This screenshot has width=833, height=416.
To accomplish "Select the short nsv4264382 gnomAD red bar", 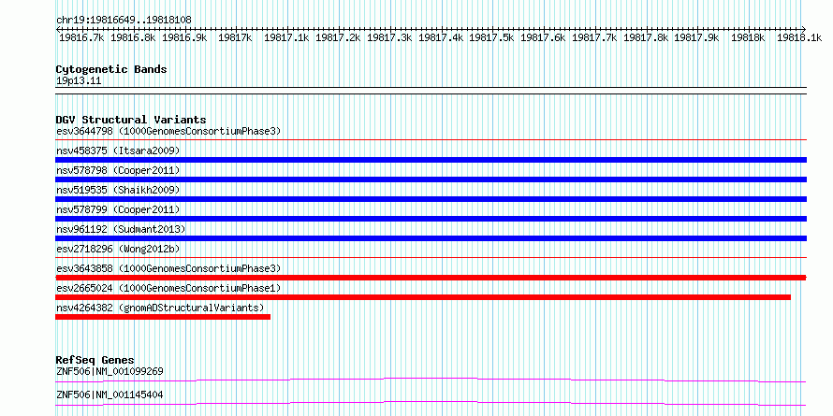I will tap(163, 317).
